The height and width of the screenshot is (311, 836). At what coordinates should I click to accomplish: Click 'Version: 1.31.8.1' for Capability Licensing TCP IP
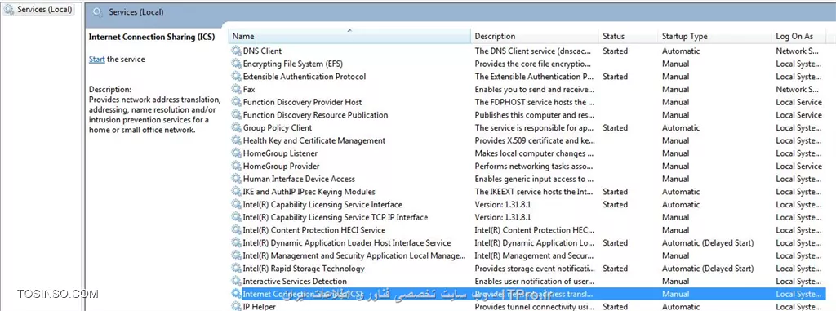coord(503,218)
